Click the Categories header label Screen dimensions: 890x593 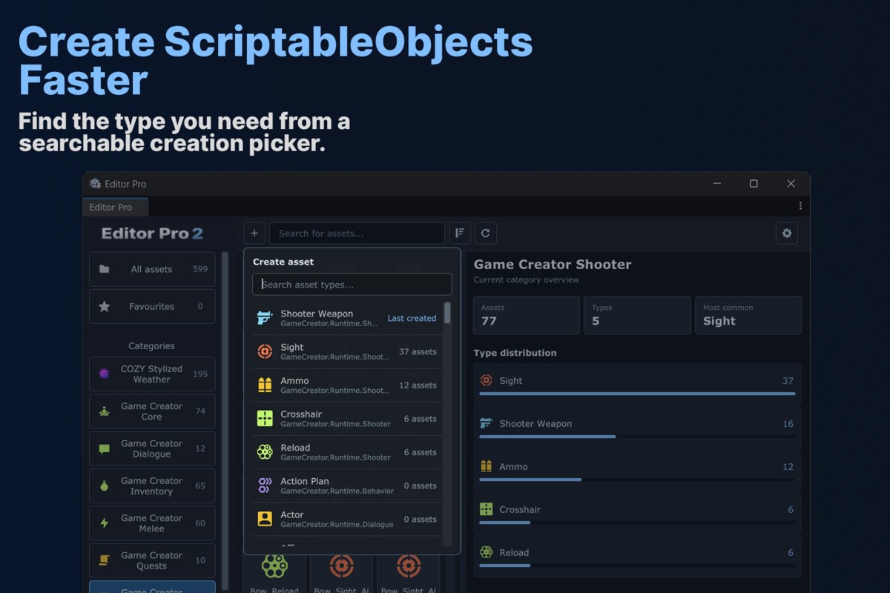point(151,346)
